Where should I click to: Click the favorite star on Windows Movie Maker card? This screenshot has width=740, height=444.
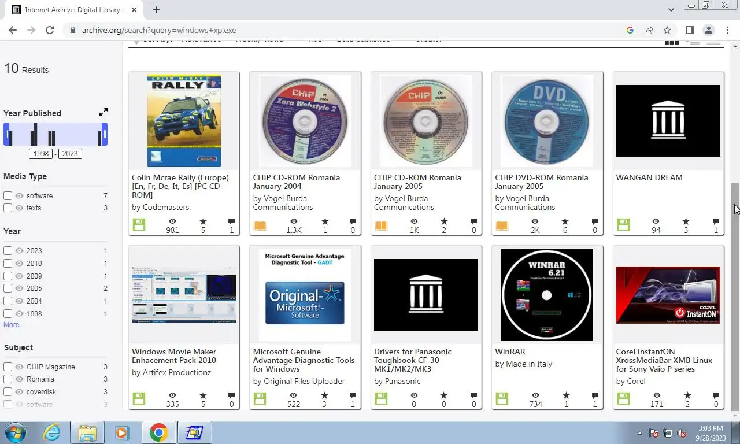click(x=203, y=395)
